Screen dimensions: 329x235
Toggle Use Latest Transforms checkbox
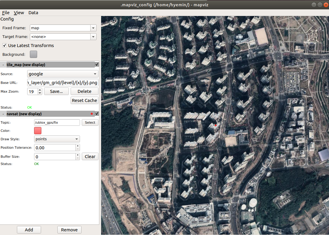coord(5,46)
